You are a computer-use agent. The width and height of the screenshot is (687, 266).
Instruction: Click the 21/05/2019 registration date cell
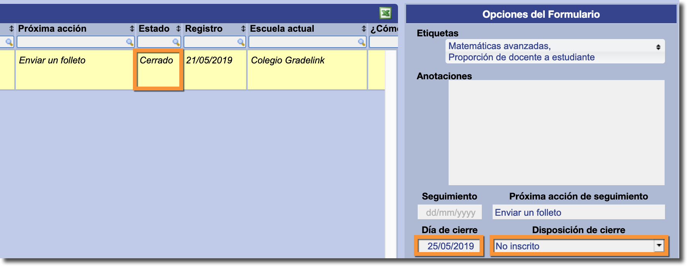click(214, 70)
